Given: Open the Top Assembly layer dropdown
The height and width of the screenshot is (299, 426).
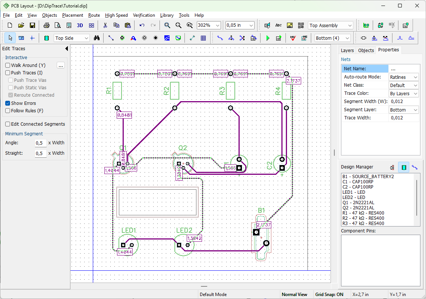Looking at the screenshot, I should [350, 26].
